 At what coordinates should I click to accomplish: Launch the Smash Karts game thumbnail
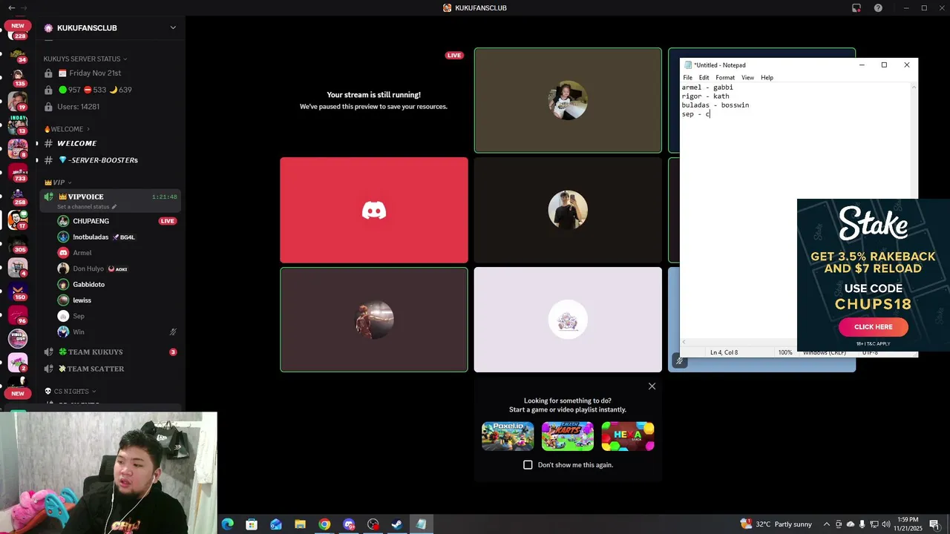(x=568, y=436)
